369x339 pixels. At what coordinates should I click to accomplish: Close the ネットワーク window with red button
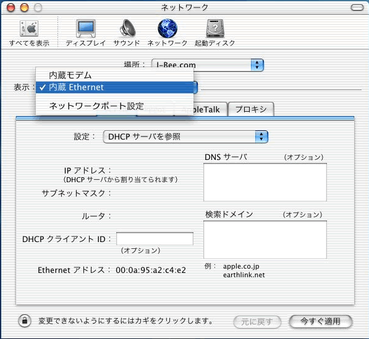[x=11, y=7]
